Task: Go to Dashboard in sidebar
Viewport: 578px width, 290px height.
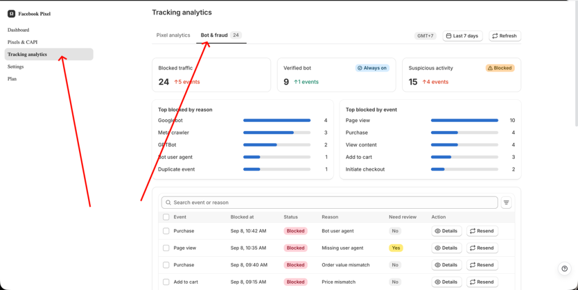Action: pos(19,30)
